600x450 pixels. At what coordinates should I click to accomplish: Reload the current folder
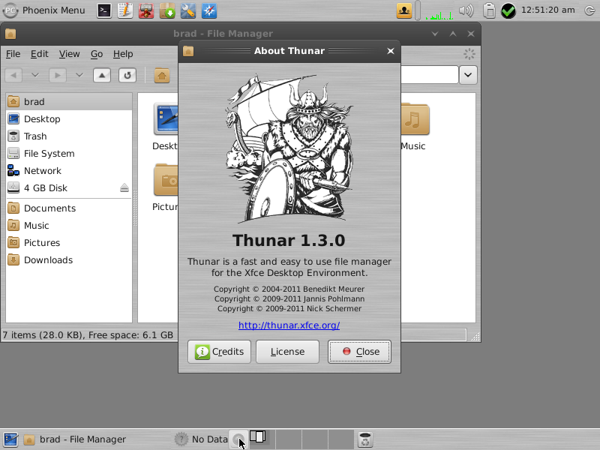127,75
